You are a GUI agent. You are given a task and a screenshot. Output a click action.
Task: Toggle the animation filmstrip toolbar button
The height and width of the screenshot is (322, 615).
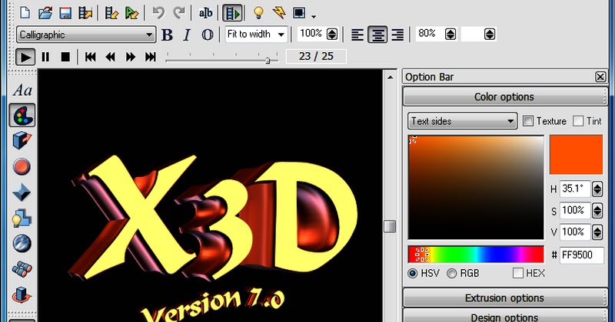pyautogui.click(x=232, y=13)
